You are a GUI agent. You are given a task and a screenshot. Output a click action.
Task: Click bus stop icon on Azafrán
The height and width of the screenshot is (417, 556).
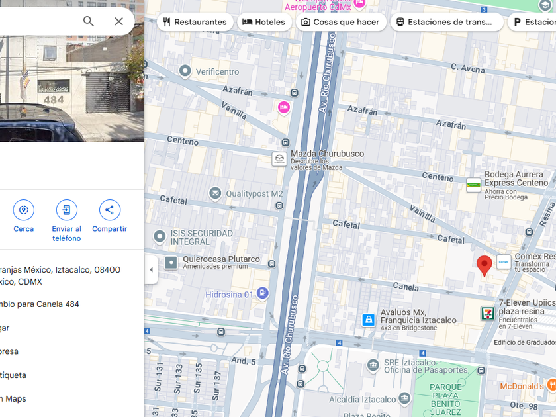point(294,93)
